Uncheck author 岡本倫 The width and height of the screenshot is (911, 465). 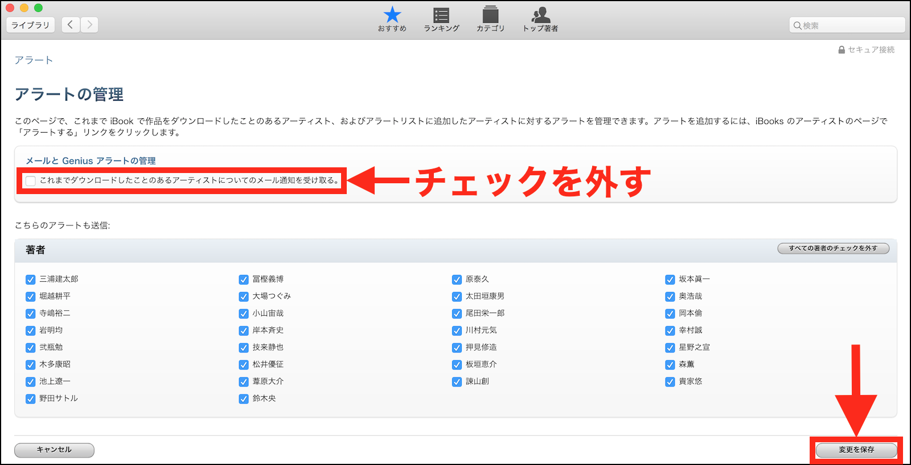(670, 314)
